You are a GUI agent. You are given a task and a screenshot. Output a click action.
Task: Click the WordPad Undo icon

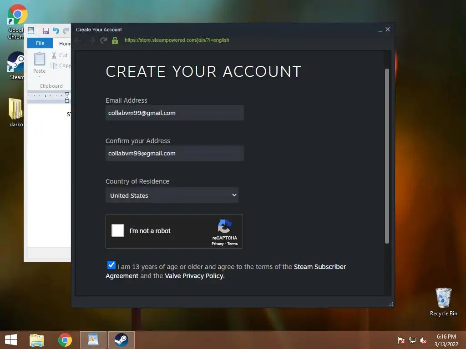(56, 30)
